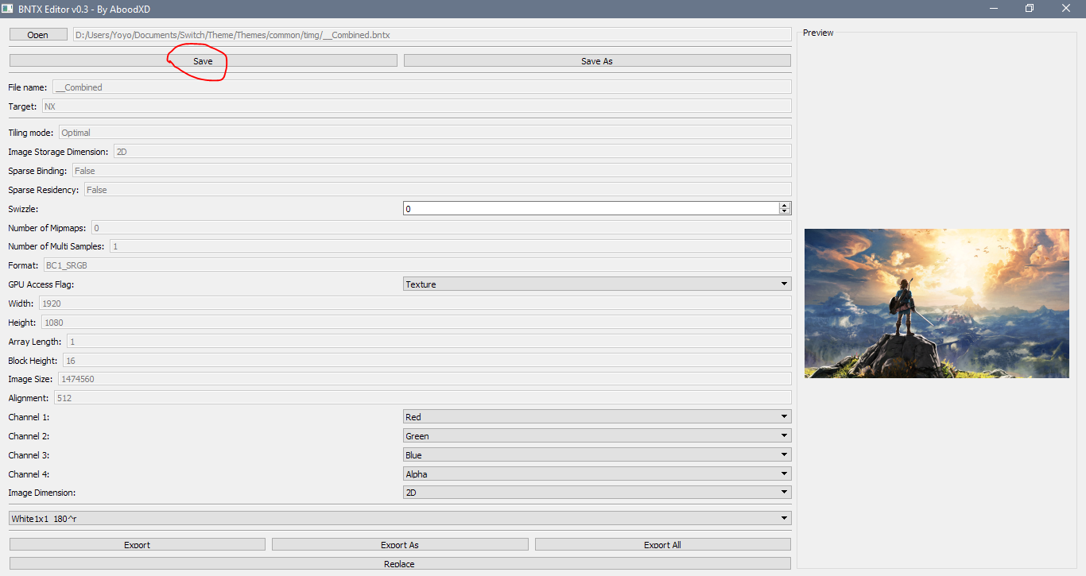Click Number of Mipmaps field
Viewport: 1086px width, 576px height.
441,227
